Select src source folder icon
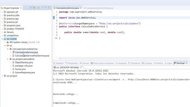The image size is (190, 107). point(8,45)
